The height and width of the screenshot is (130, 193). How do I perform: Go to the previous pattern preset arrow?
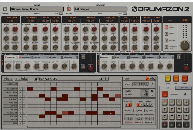[104, 79]
